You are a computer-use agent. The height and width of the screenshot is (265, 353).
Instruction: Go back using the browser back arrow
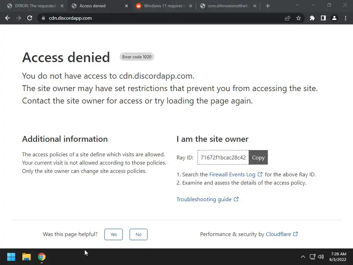(x=8, y=18)
